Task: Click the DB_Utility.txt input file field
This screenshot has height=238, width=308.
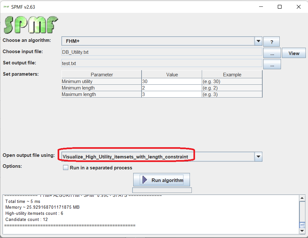Action: (162, 52)
